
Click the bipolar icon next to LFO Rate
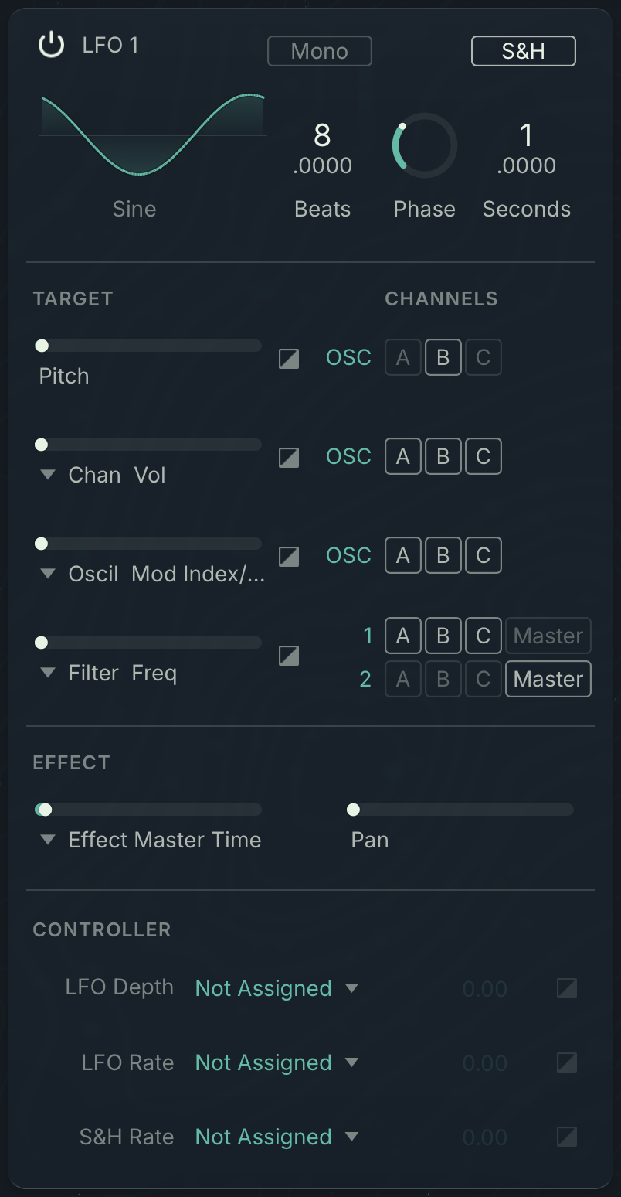[565, 1062]
